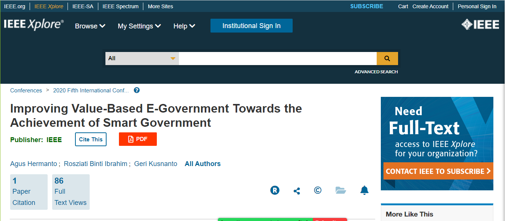This screenshot has width=505, height=221.
Task: Open the All search category dropdown
Action: pos(142,58)
